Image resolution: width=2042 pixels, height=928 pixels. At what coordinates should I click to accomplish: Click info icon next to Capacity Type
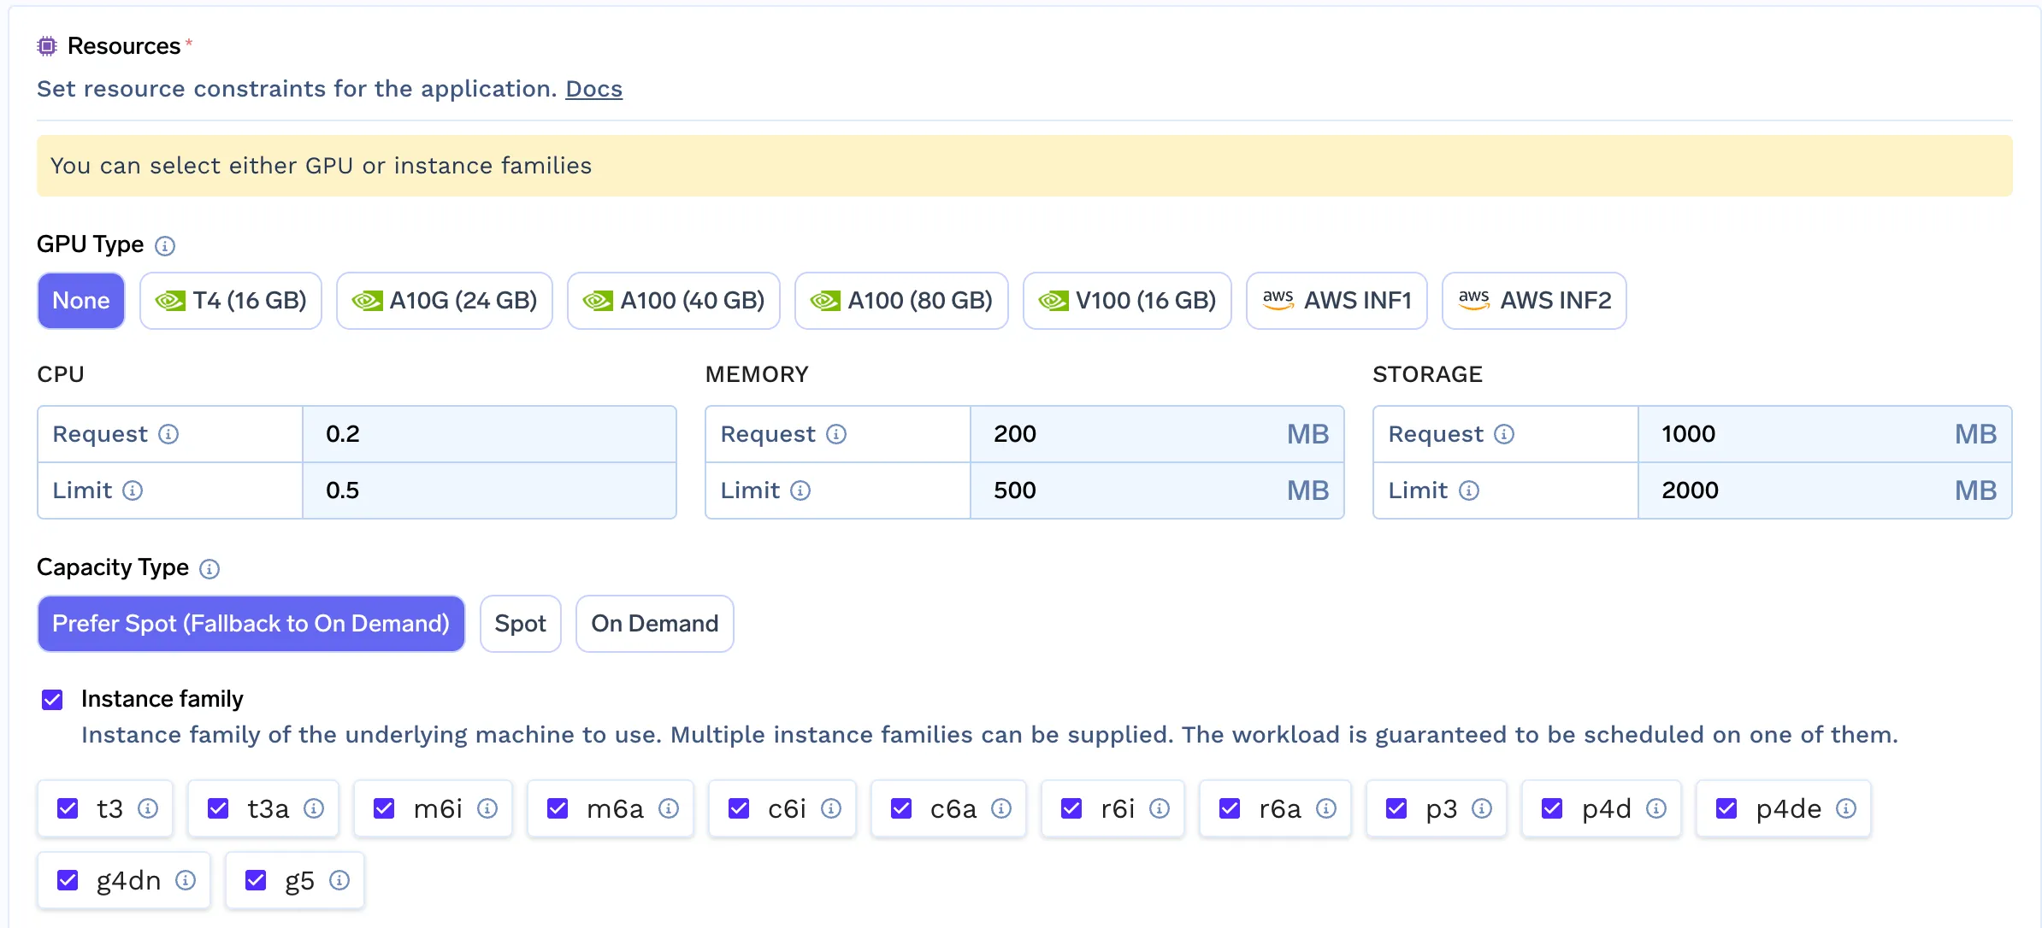click(x=210, y=569)
